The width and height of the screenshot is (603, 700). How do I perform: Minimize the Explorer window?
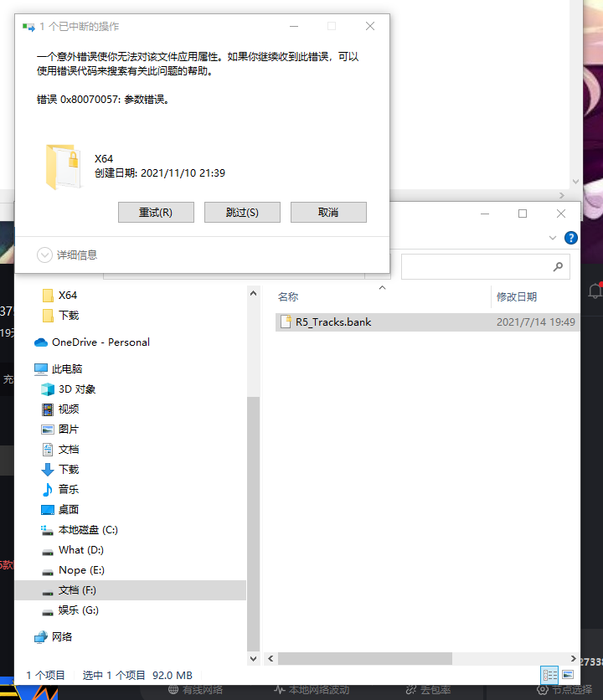coord(485,214)
